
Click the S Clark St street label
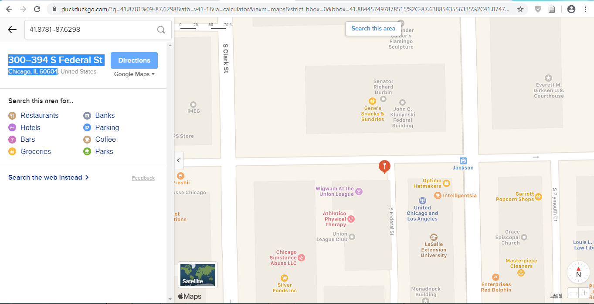(x=225, y=58)
